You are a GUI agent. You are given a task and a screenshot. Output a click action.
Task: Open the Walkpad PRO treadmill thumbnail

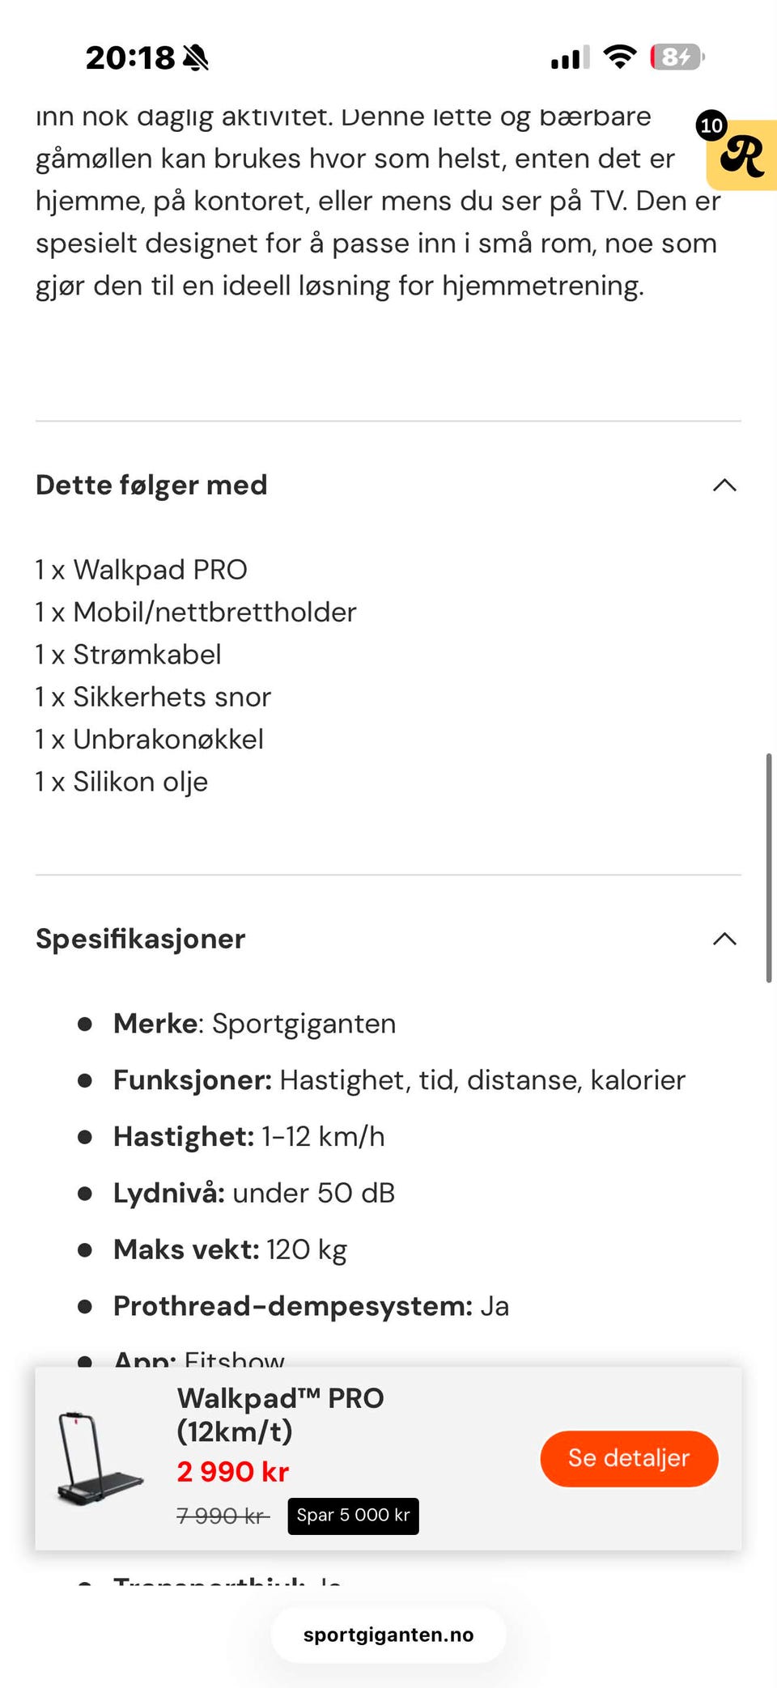[100, 1458]
